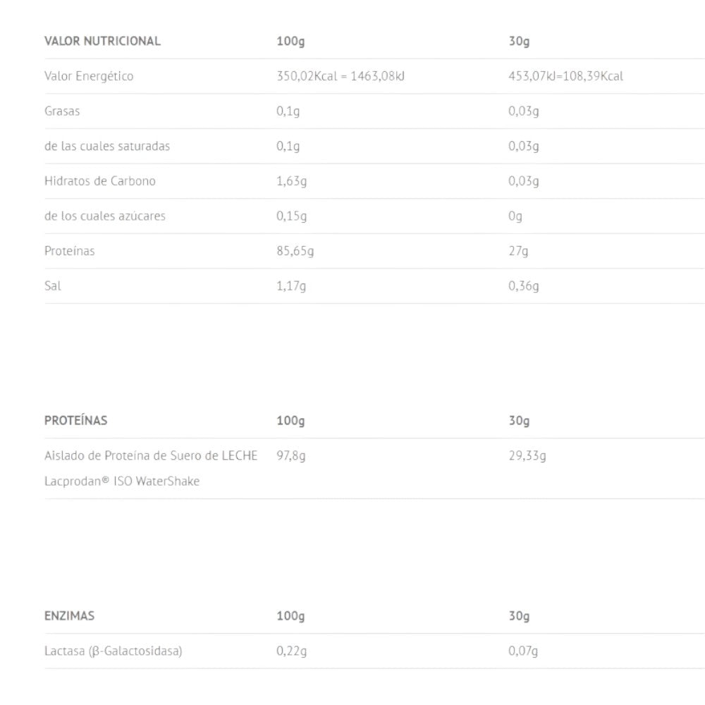Select the Grasas row label
Image resolution: width=705 pixels, height=705 pixels.
[62, 111]
